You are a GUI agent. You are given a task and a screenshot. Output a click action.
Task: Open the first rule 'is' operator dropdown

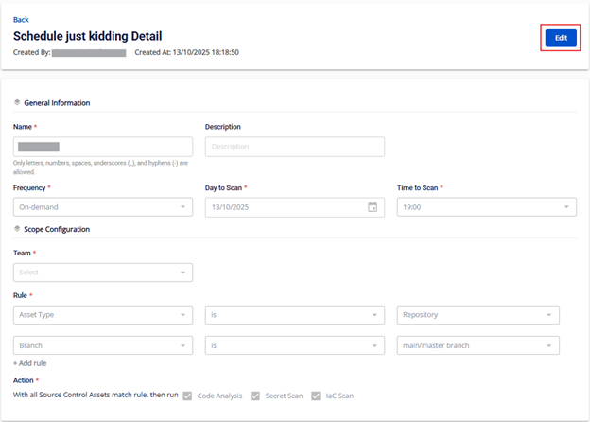coord(294,314)
